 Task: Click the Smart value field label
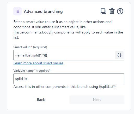22,47
